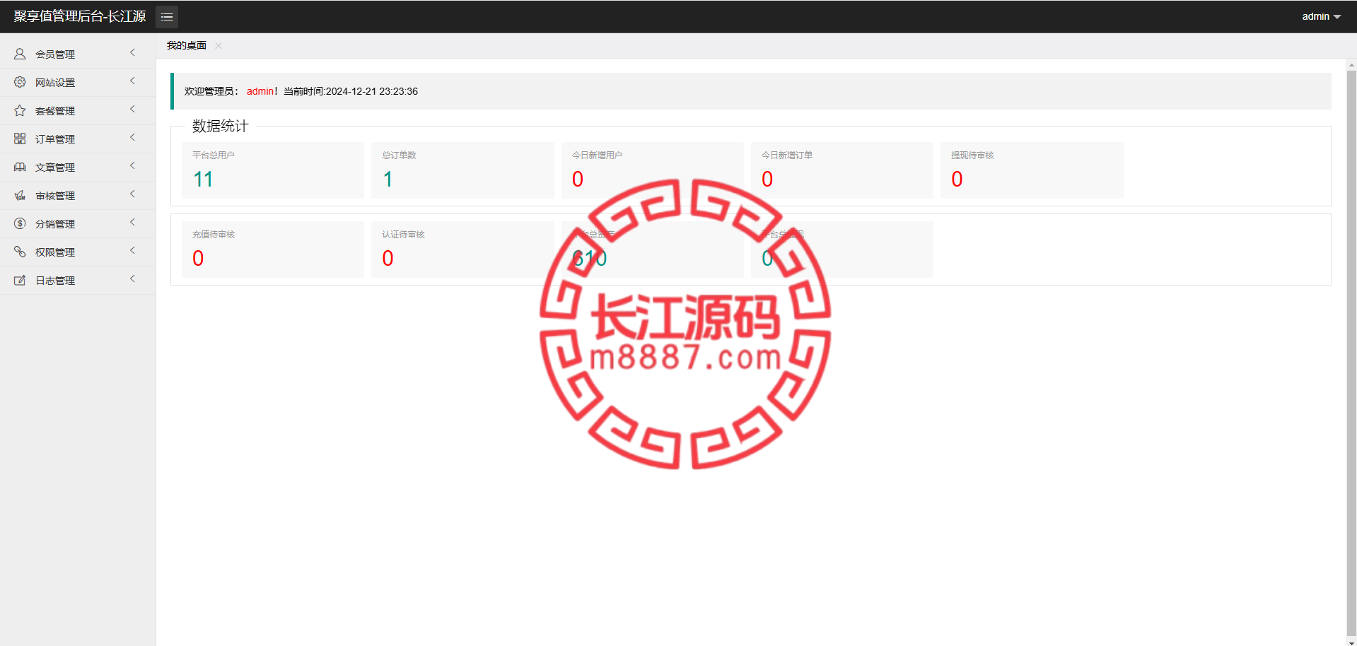Open the 会员管理 menu item
Screen dimensions: 1357x646
click(78, 54)
